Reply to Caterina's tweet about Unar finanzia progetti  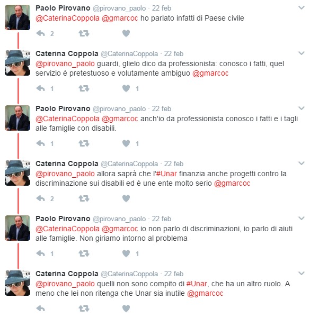point(40,198)
